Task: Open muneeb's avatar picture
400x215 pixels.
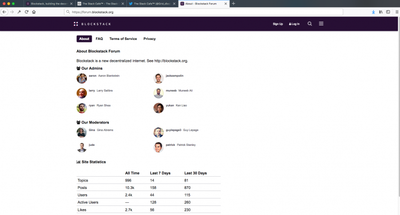Action: point(158,93)
